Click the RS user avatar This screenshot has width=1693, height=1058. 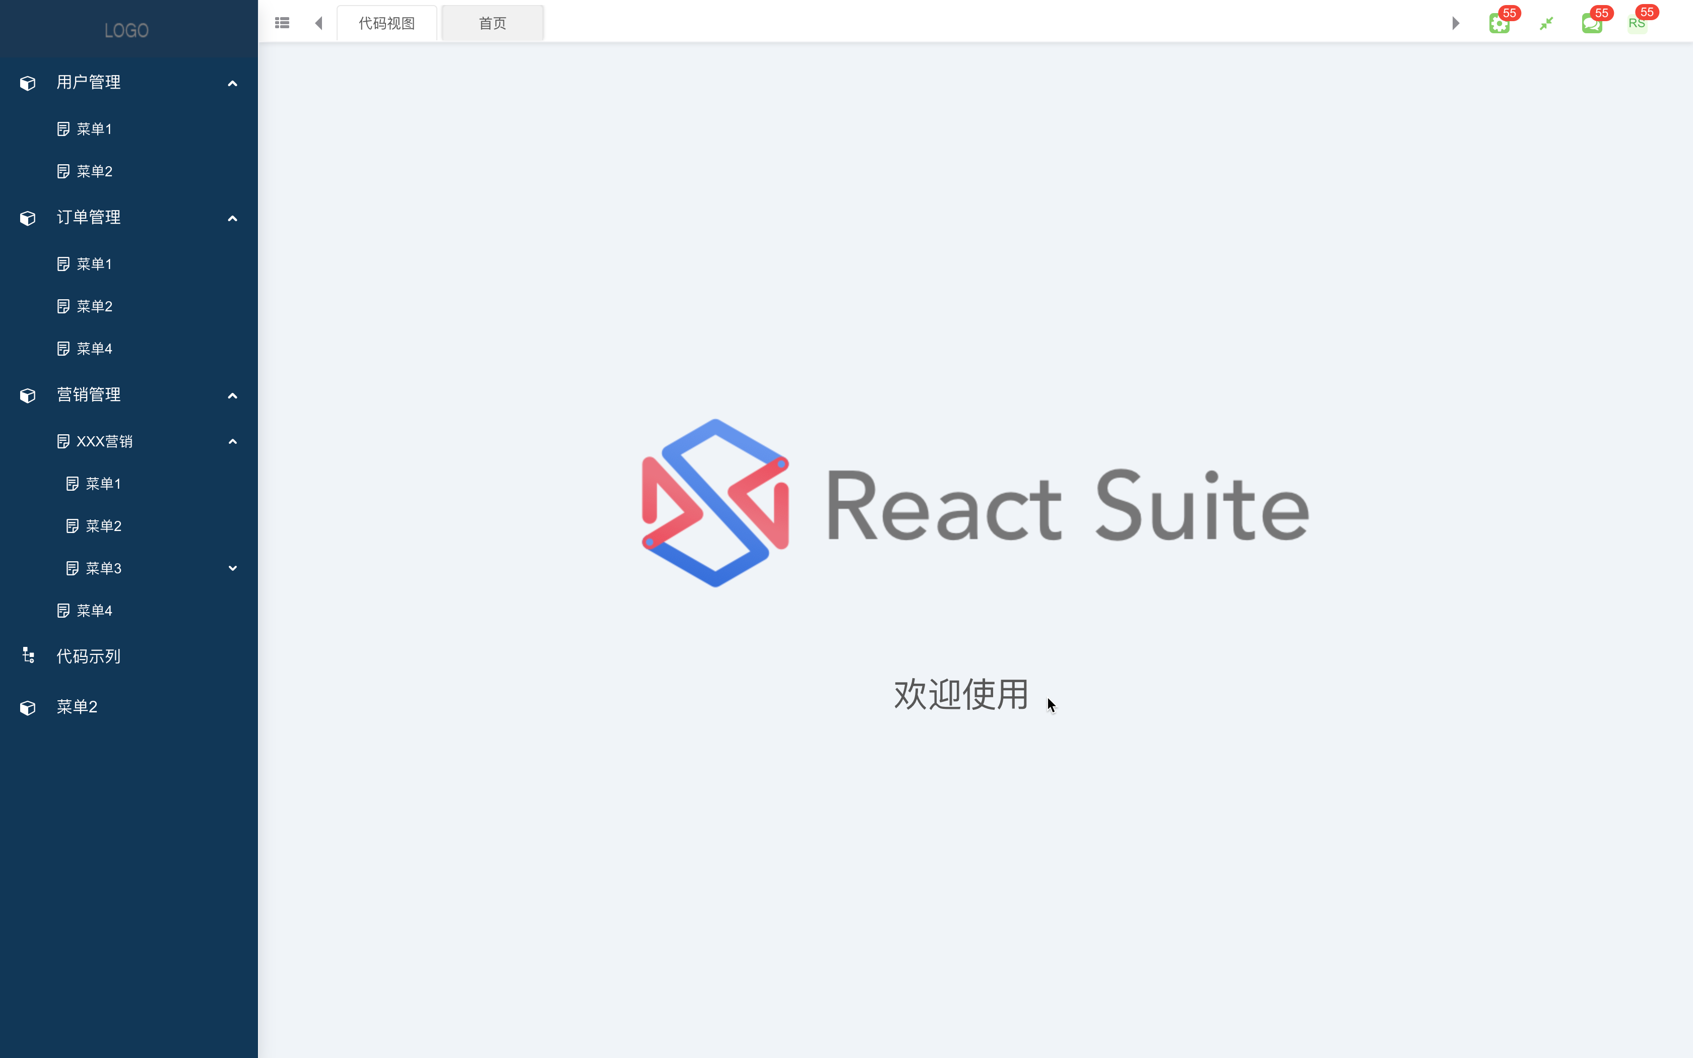click(x=1637, y=24)
